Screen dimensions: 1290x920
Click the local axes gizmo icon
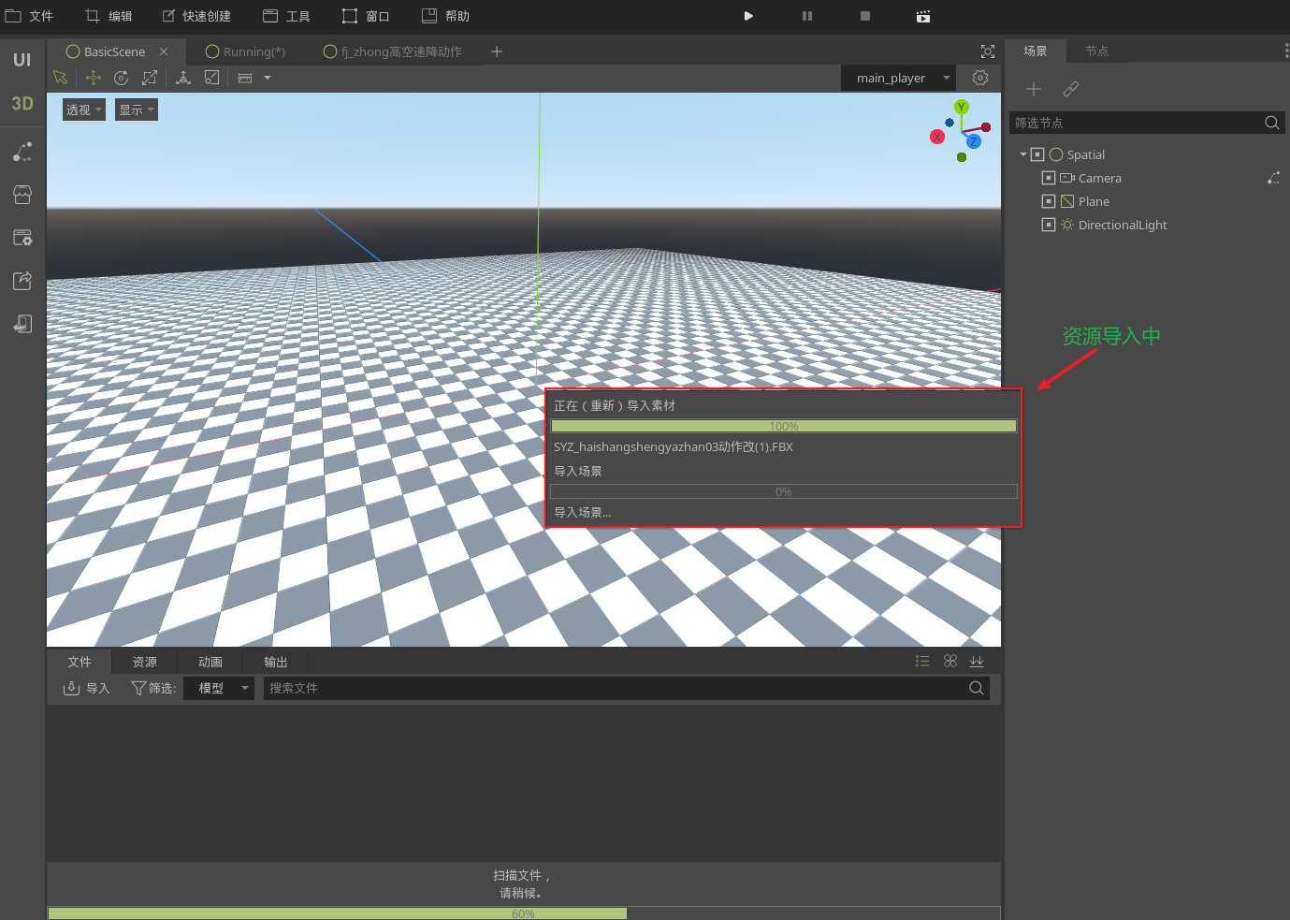183,78
